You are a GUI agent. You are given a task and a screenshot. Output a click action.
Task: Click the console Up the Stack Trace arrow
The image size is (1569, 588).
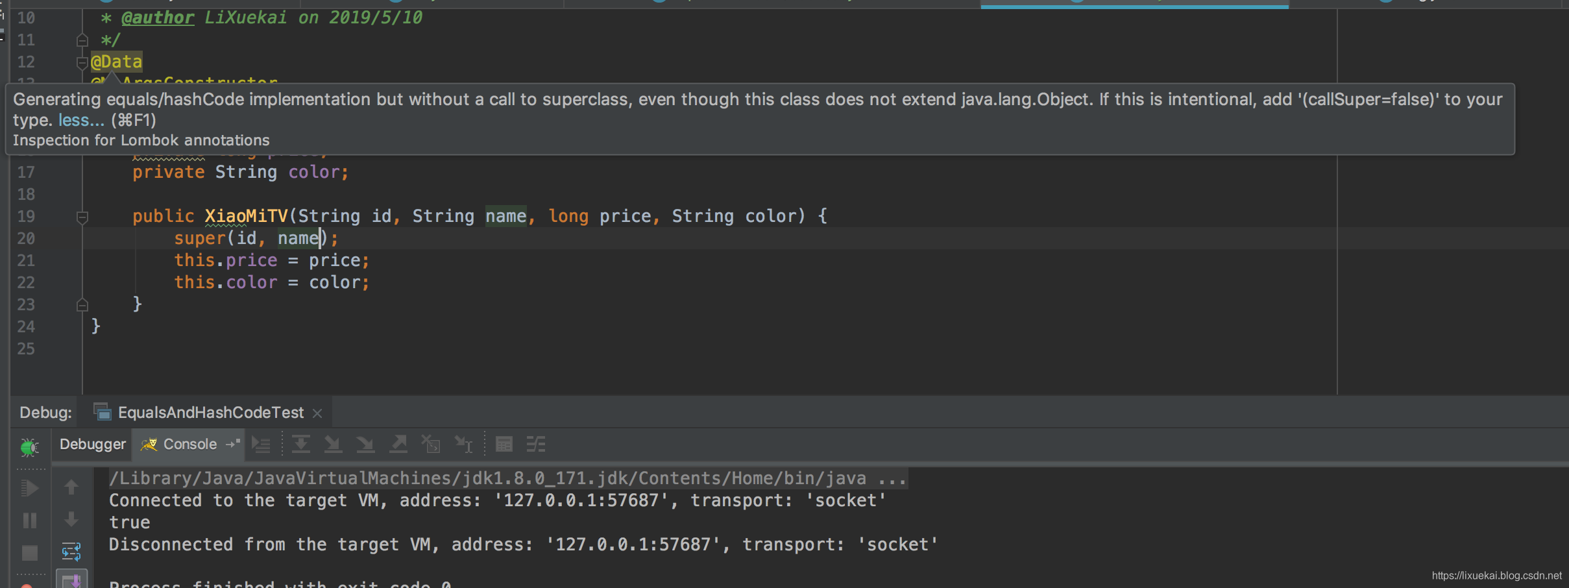[x=71, y=487]
